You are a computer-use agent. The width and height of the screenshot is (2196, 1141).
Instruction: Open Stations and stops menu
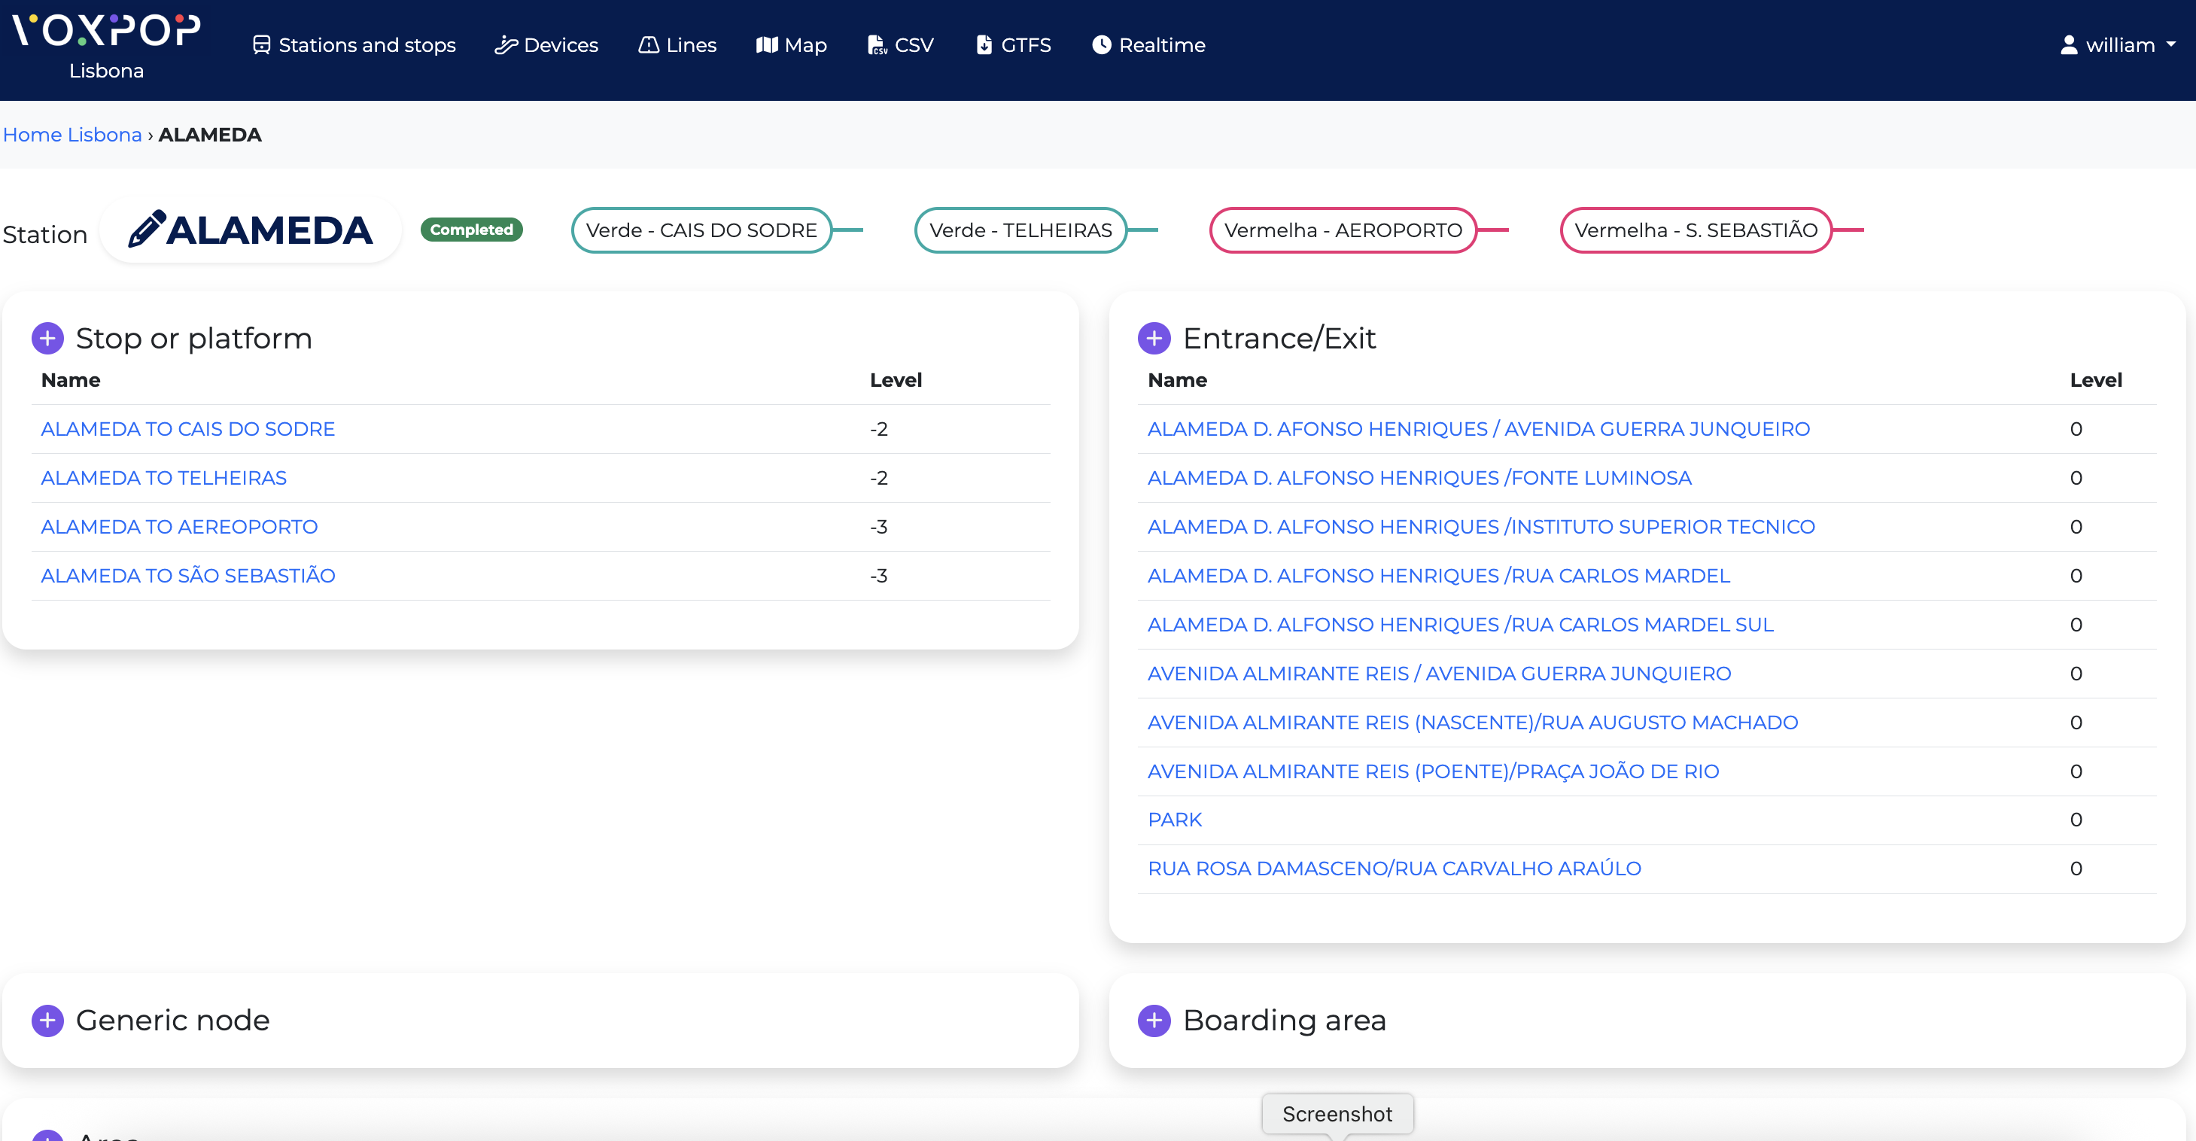(x=354, y=45)
